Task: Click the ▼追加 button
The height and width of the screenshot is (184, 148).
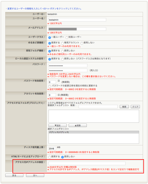Action: coord(57,125)
